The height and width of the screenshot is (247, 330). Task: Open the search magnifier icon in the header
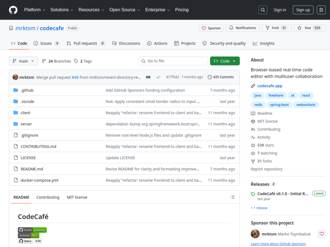point(263,10)
